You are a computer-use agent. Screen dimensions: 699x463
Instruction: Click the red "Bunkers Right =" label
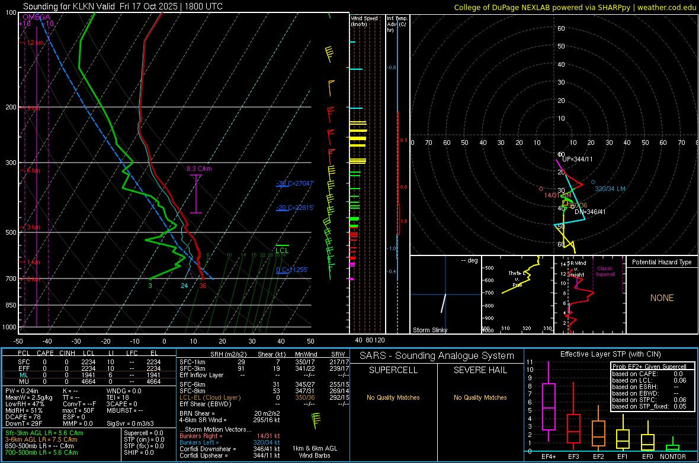[x=201, y=436]
